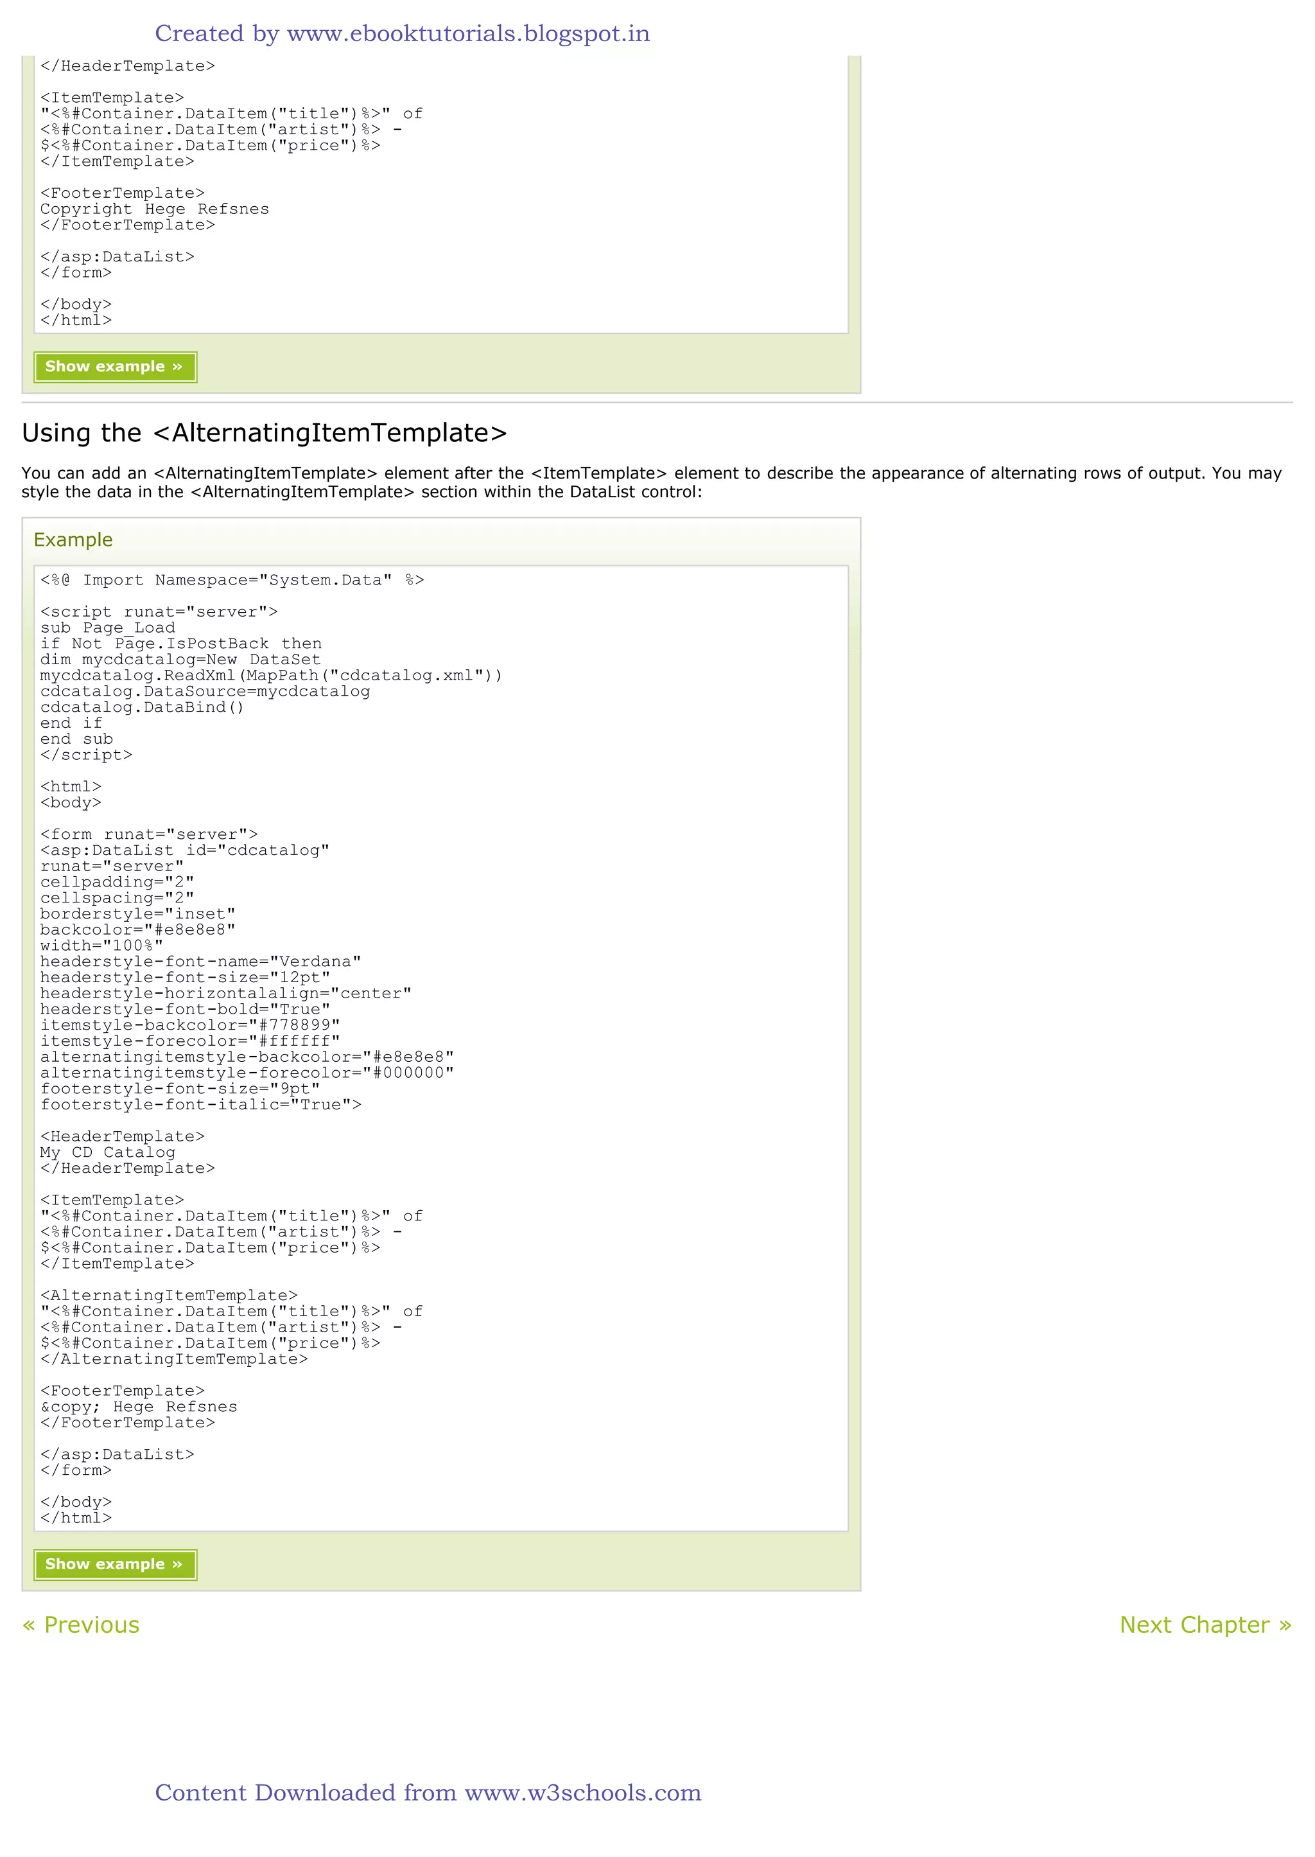Click the 'sub Page_Load' code line
The image size is (1315, 1857).
(x=108, y=628)
